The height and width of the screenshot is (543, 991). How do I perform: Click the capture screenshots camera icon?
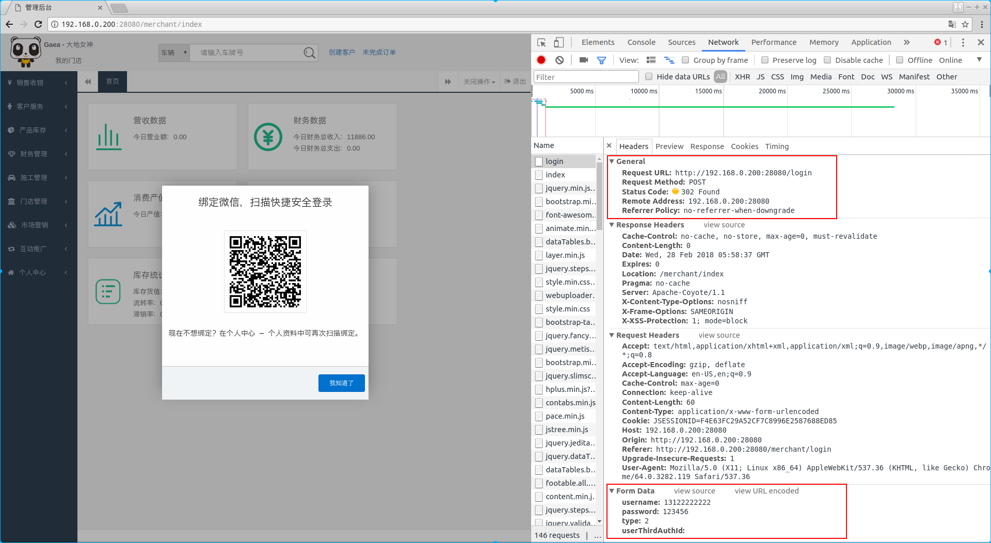[584, 60]
